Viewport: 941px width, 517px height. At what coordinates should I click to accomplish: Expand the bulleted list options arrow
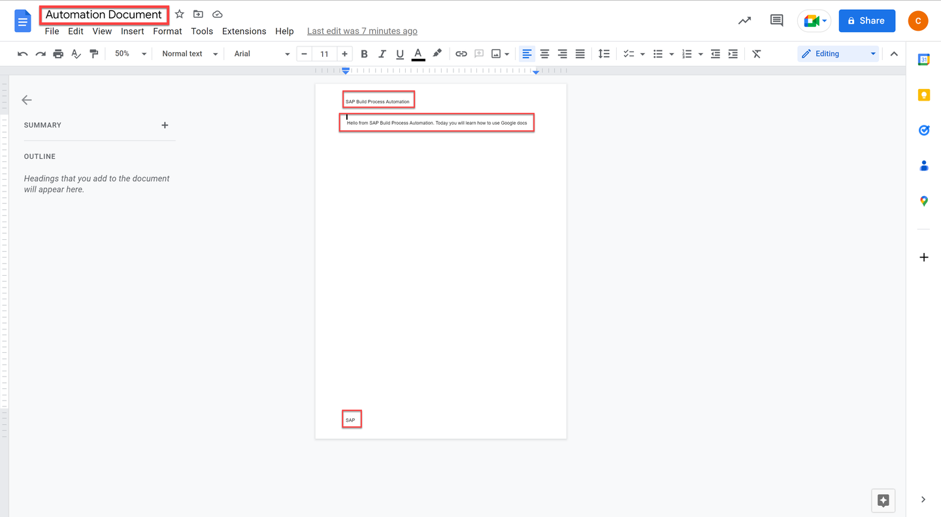(671, 54)
